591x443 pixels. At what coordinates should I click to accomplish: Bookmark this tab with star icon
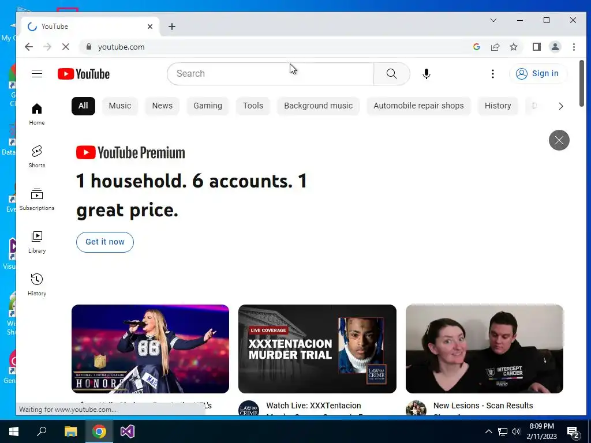[x=513, y=47]
